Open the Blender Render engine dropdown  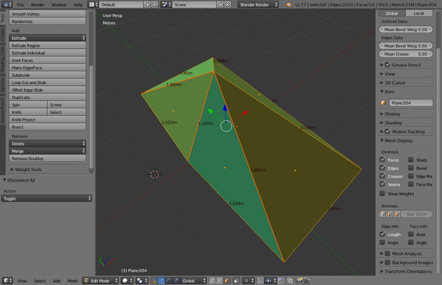pos(259,5)
